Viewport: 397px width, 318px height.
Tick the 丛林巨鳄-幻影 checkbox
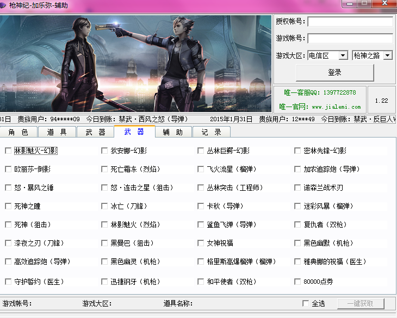click(x=201, y=151)
